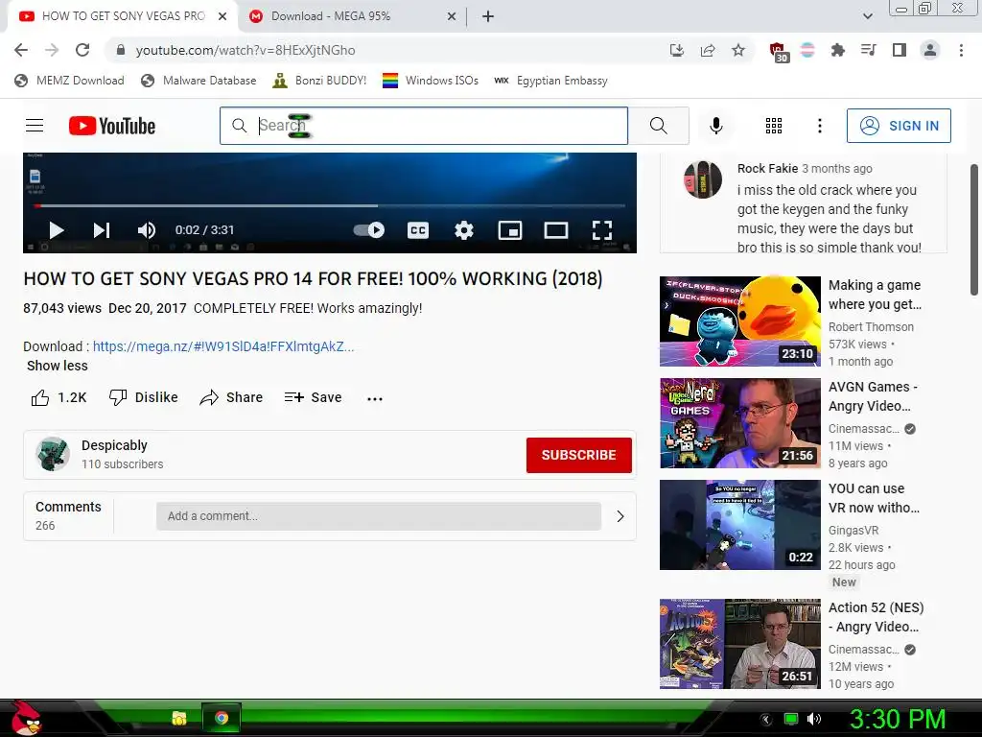Switch to the Download - MEGA 95% tab
The image size is (982, 737).
pos(353,16)
